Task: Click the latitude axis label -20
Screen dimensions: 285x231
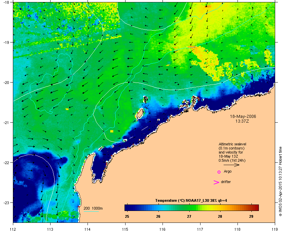Action: (6, 82)
